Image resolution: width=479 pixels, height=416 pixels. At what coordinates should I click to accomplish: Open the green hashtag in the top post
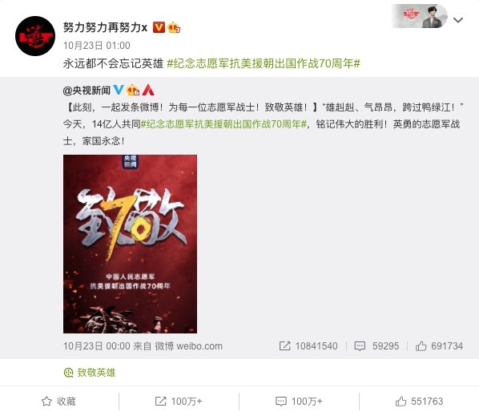coord(264,63)
